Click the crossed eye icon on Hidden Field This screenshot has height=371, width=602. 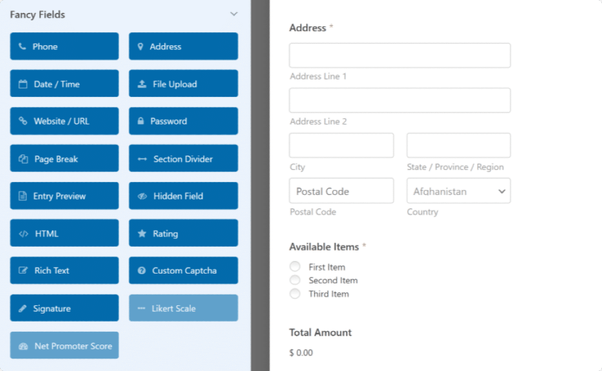[x=142, y=197]
